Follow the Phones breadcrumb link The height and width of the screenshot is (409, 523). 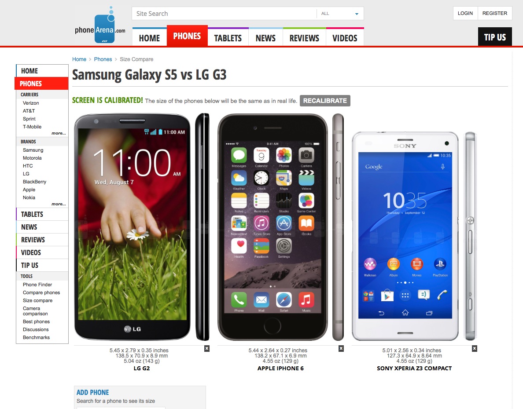pyautogui.click(x=103, y=59)
